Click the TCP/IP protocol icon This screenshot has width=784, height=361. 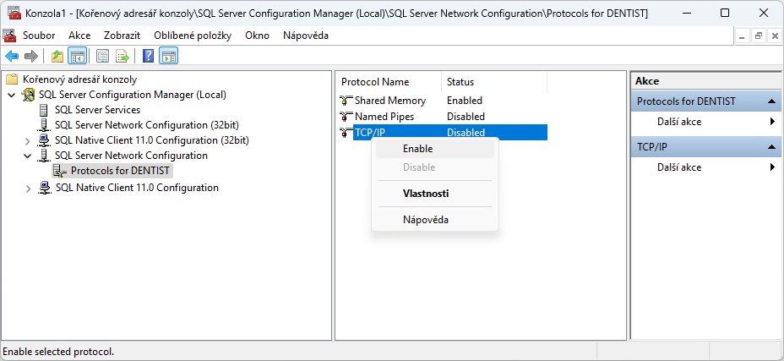coord(346,132)
